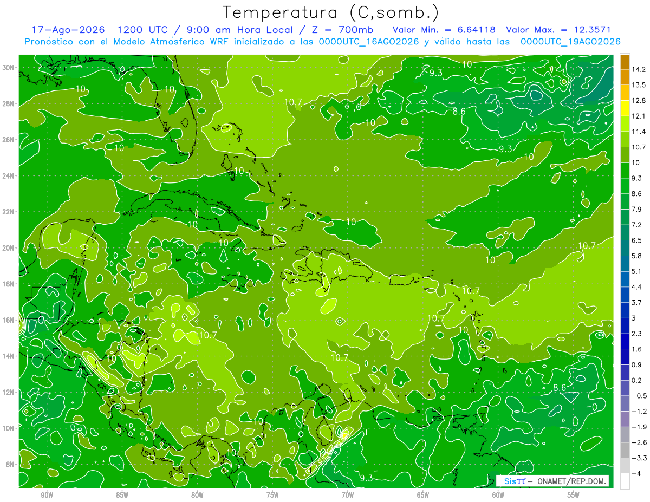Click the 85W longitude axis label
The image size is (650, 502).
coord(122,495)
